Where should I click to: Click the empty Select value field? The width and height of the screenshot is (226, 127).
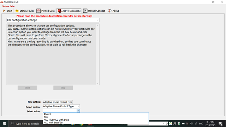[60, 110]
